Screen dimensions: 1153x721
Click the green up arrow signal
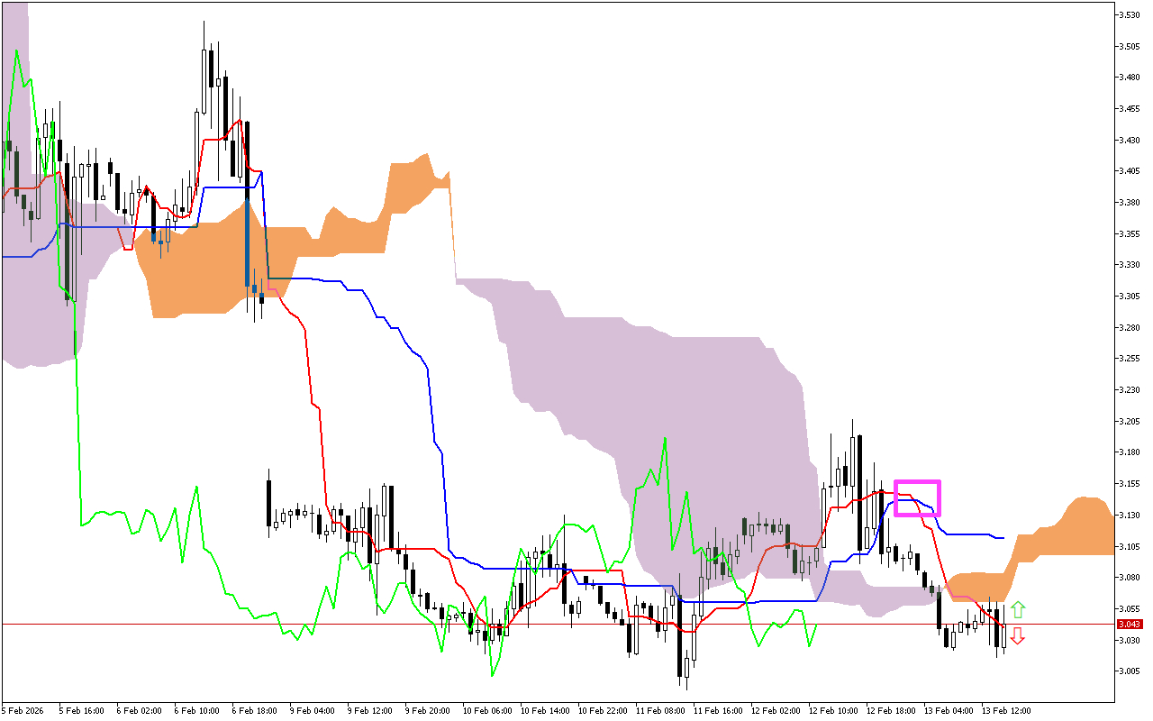click(1017, 609)
